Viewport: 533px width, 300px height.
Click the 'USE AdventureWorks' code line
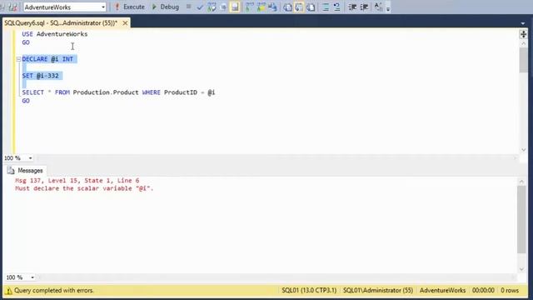(x=55, y=34)
